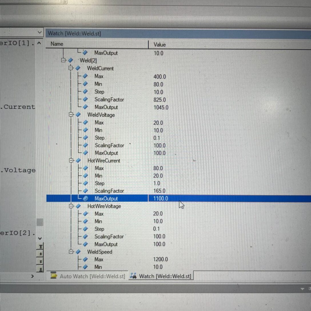Select the Watch [Weld::Weld.st] bottom tab

point(161,276)
